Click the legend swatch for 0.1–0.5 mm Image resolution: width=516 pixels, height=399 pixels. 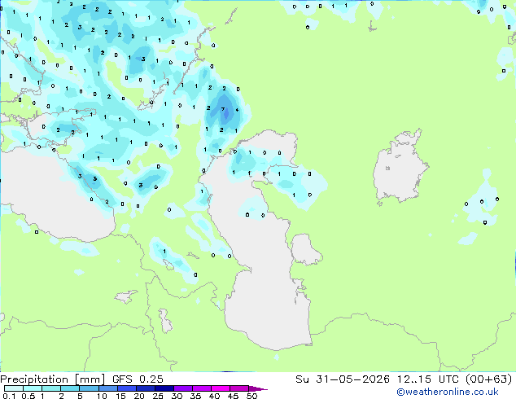click(14, 388)
